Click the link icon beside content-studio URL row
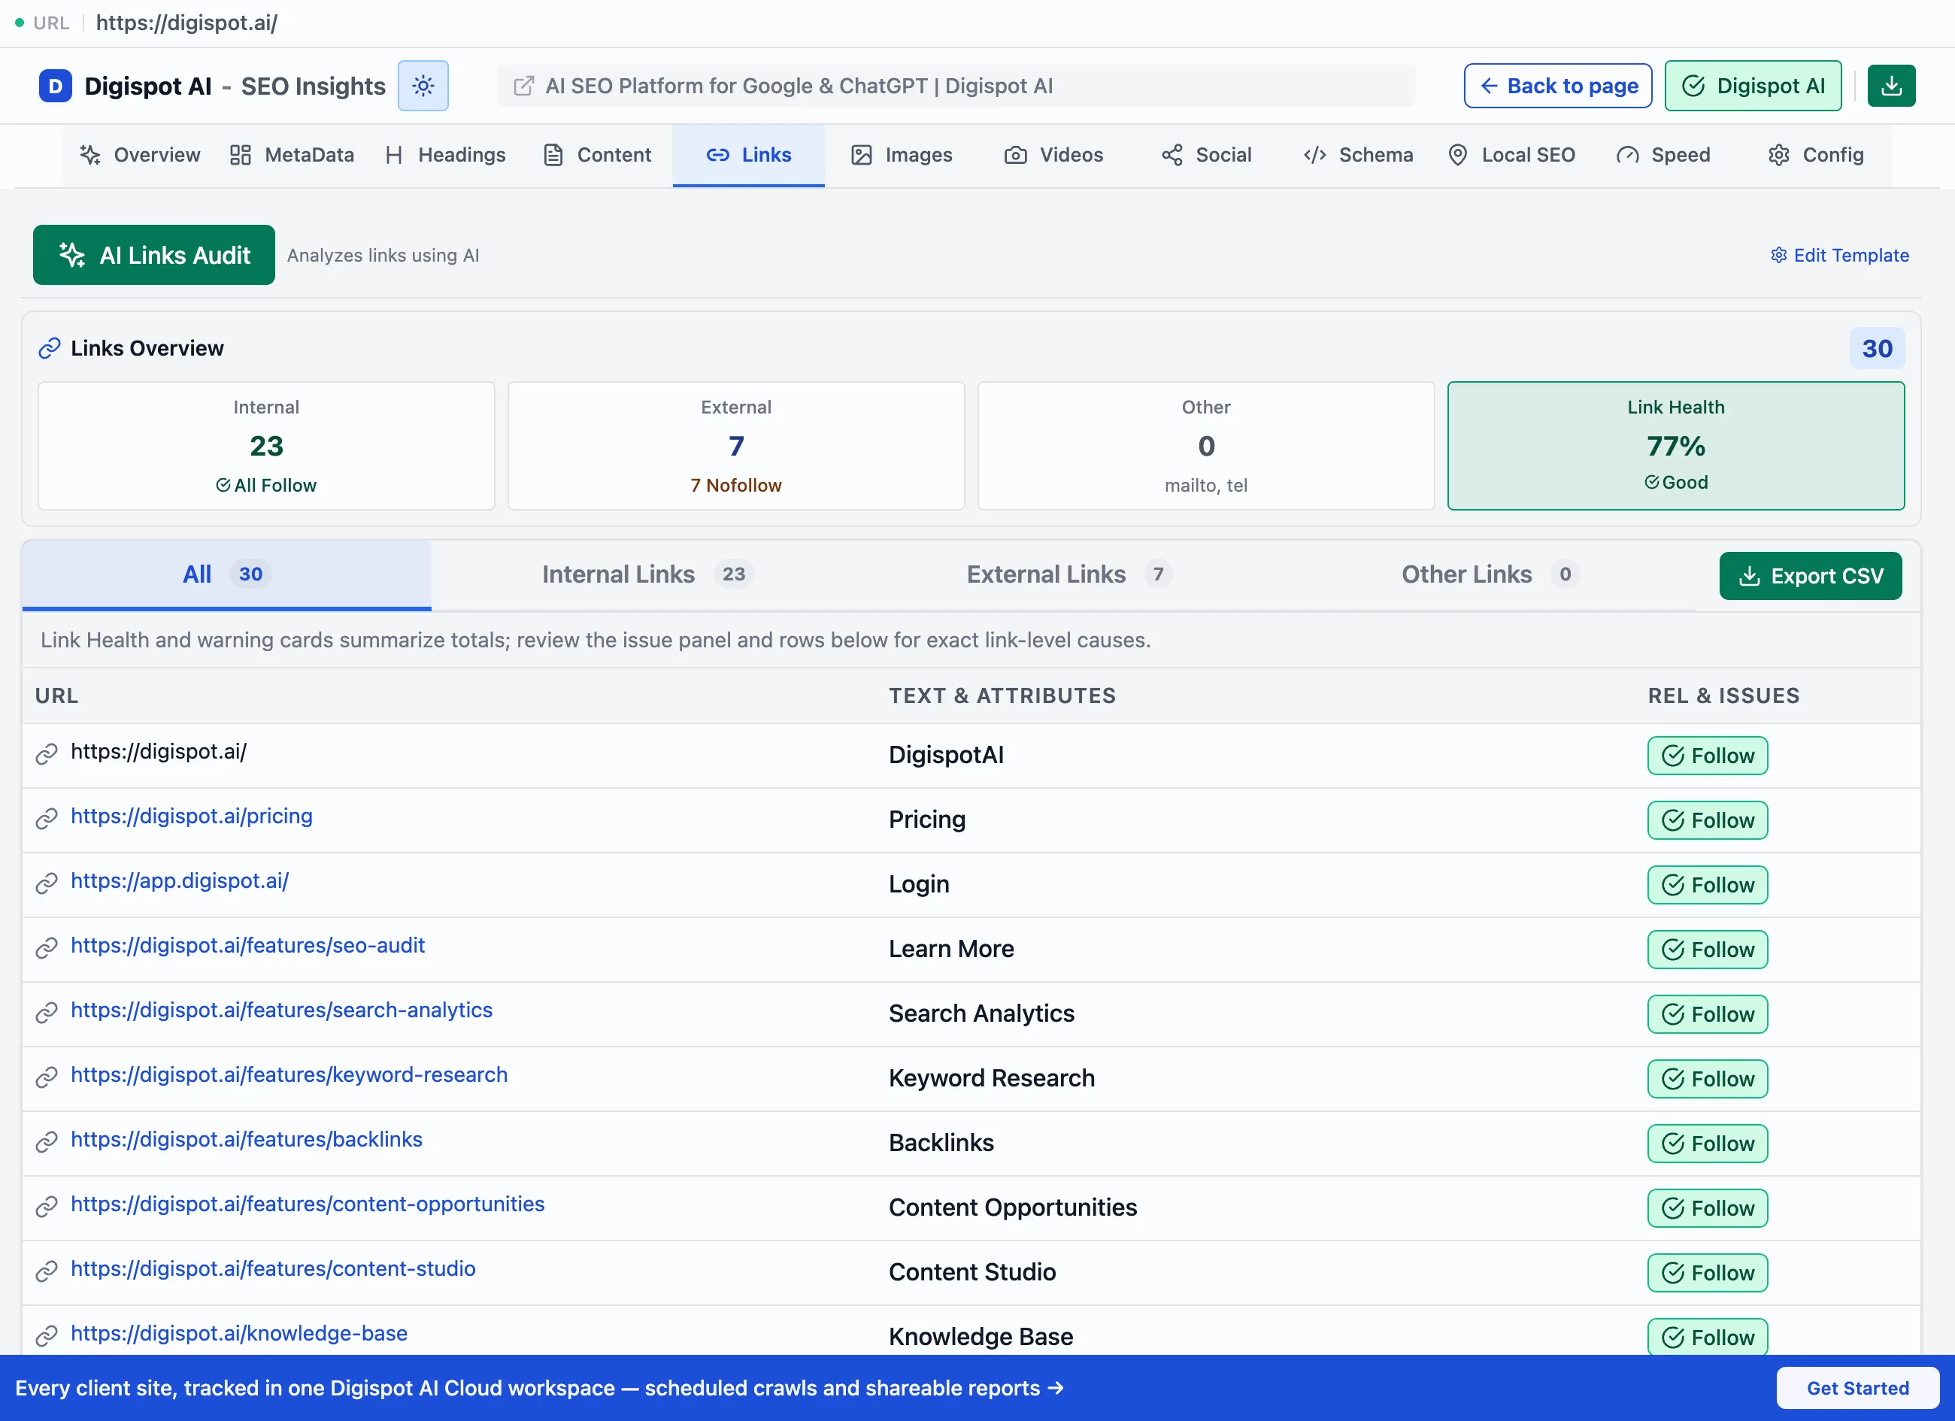Screen dimensions: 1955x1421 click(x=47, y=1271)
